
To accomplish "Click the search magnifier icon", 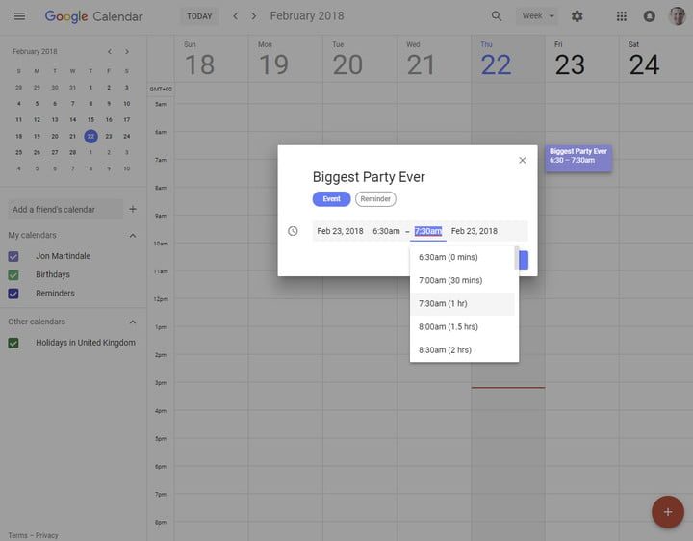I will (x=497, y=16).
